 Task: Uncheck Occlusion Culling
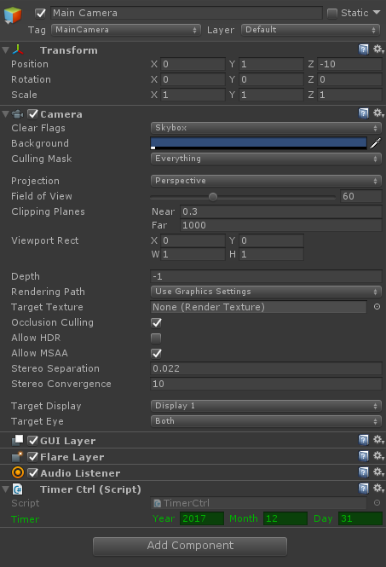[156, 322]
